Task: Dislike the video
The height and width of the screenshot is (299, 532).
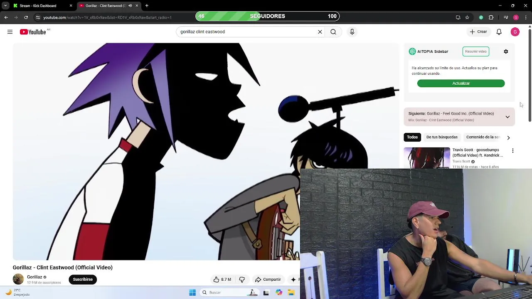Action: tap(242, 279)
